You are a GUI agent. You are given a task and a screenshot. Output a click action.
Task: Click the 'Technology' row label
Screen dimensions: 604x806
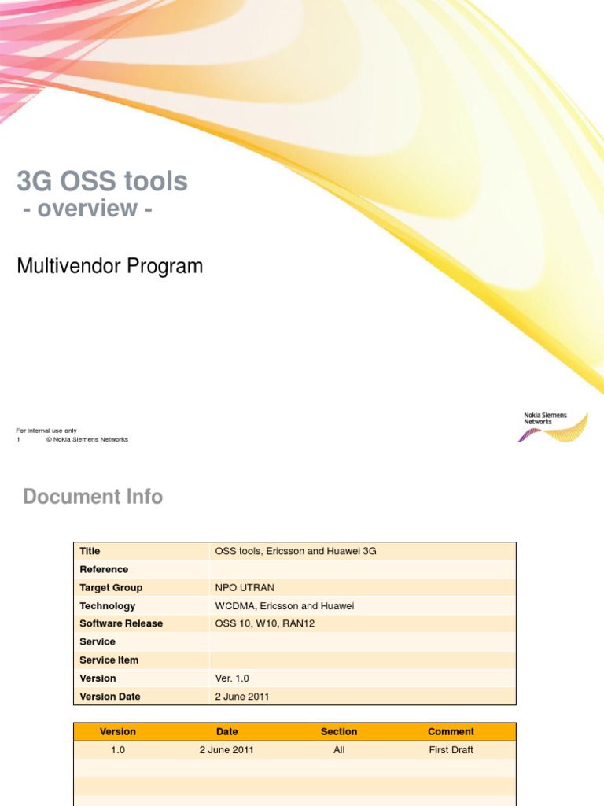107,605
